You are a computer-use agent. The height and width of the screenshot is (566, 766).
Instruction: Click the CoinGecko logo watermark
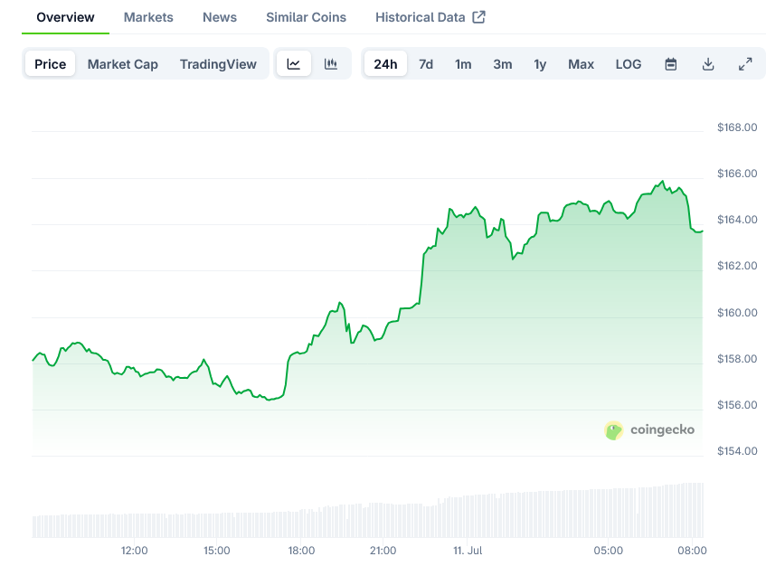click(649, 430)
